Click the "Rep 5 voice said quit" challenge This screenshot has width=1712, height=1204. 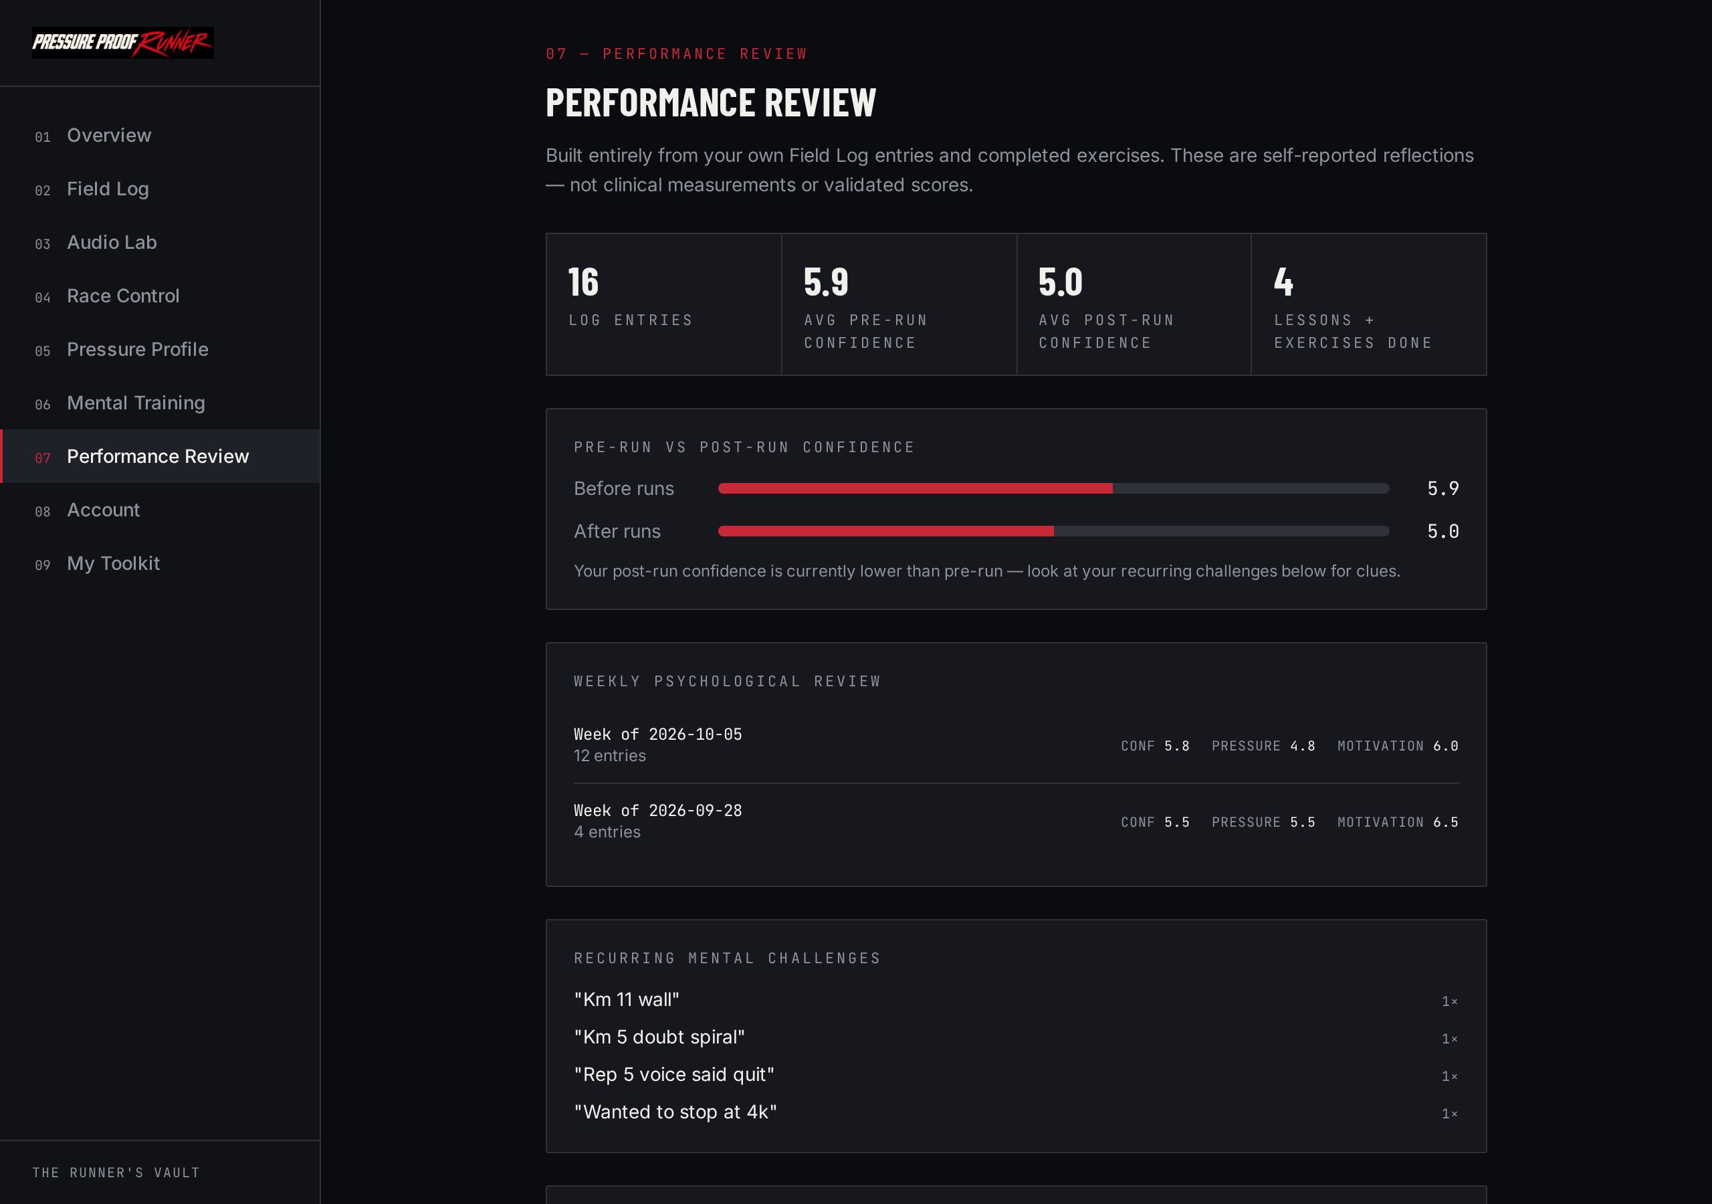pos(674,1074)
